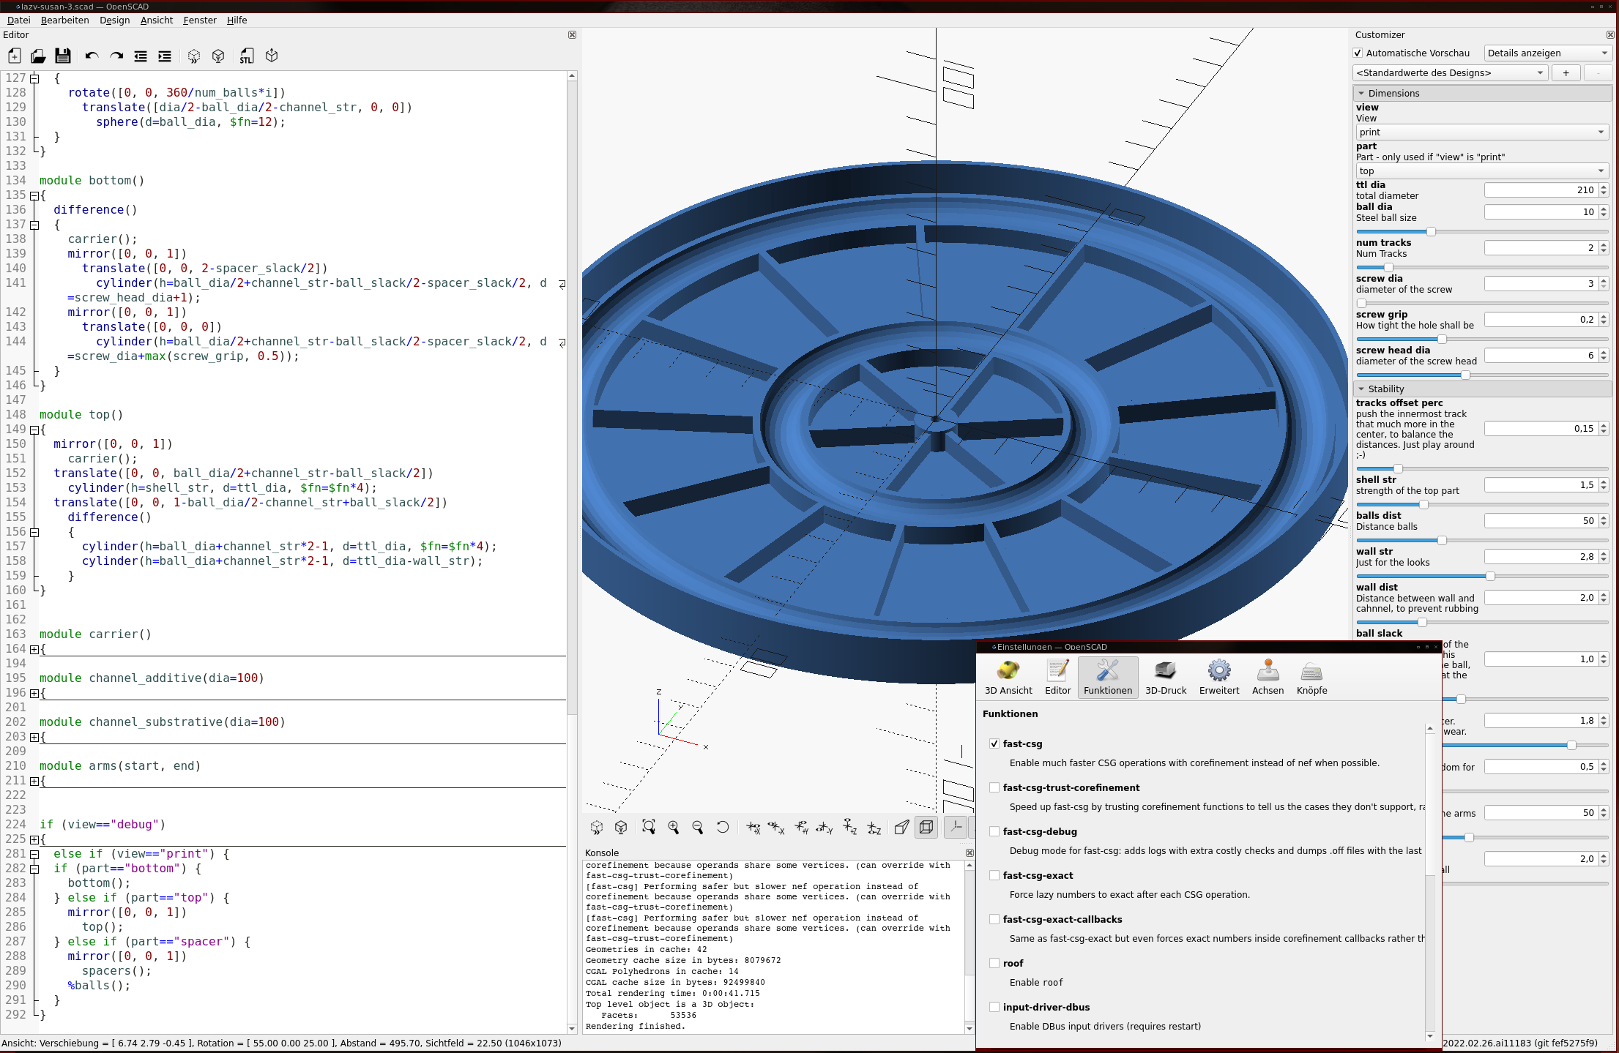1619x1053 pixels.
Task: Zoom the 3D view to fit
Action: [x=649, y=827]
